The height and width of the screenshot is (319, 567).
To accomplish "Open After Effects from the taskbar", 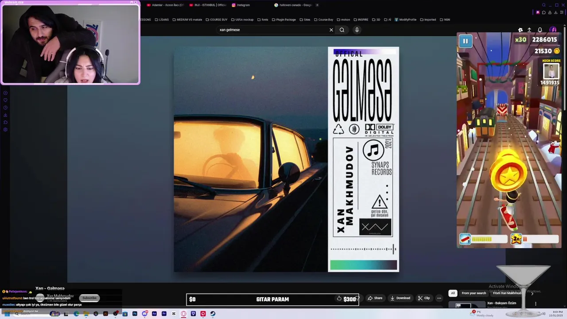I will pos(154,314).
